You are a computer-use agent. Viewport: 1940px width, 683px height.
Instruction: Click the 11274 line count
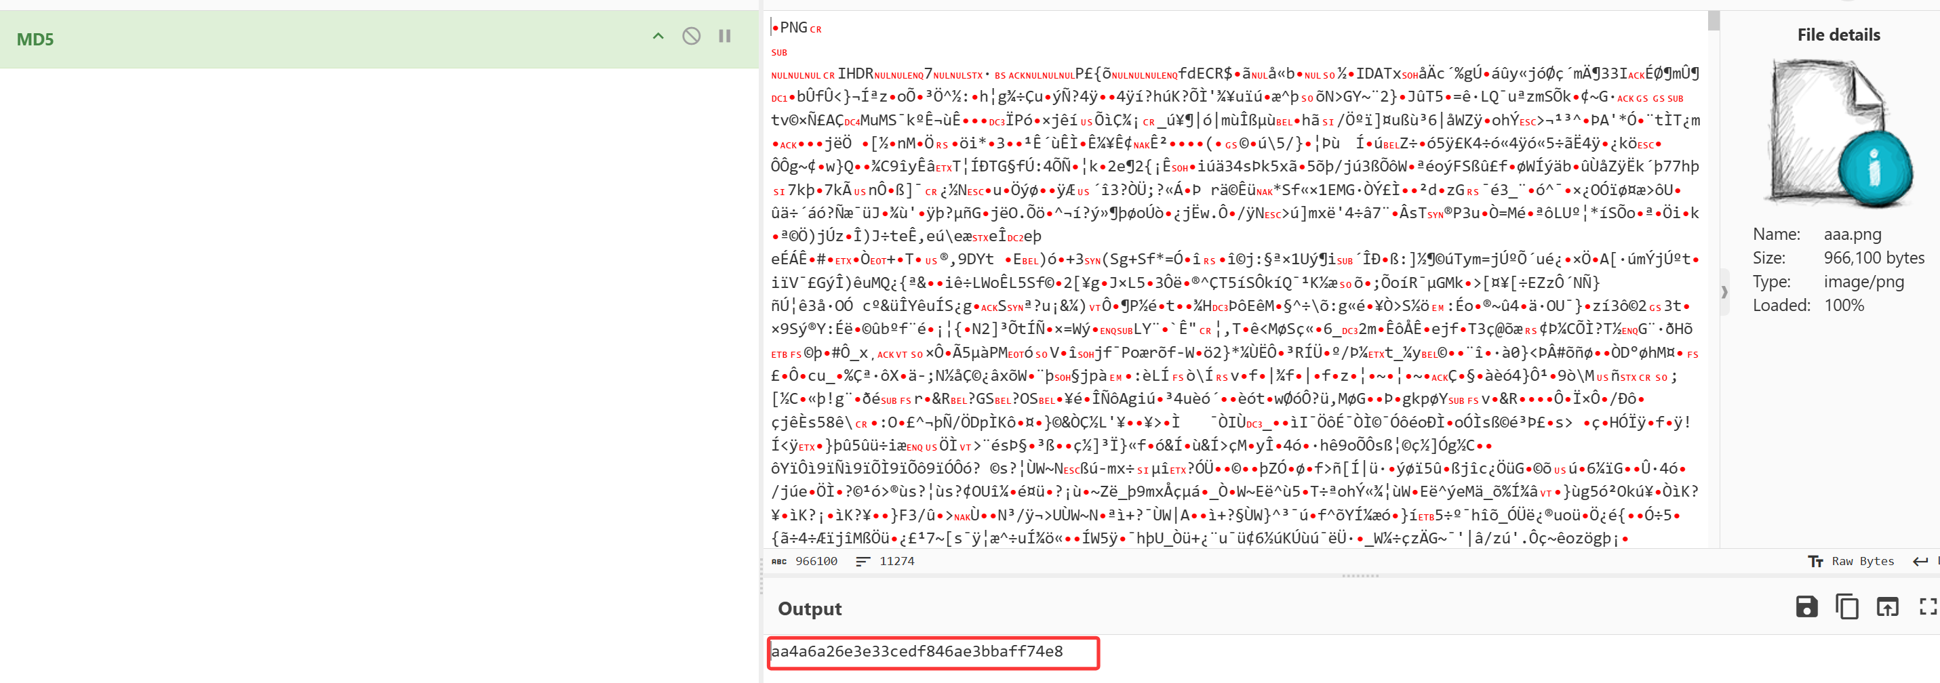[896, 561]
